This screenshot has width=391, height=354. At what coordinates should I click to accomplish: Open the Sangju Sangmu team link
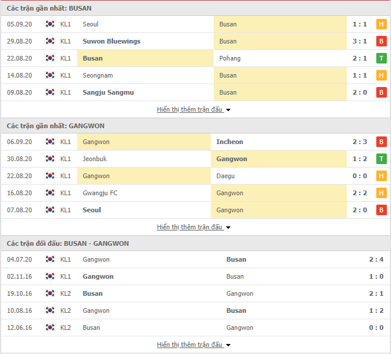(108, 92)
